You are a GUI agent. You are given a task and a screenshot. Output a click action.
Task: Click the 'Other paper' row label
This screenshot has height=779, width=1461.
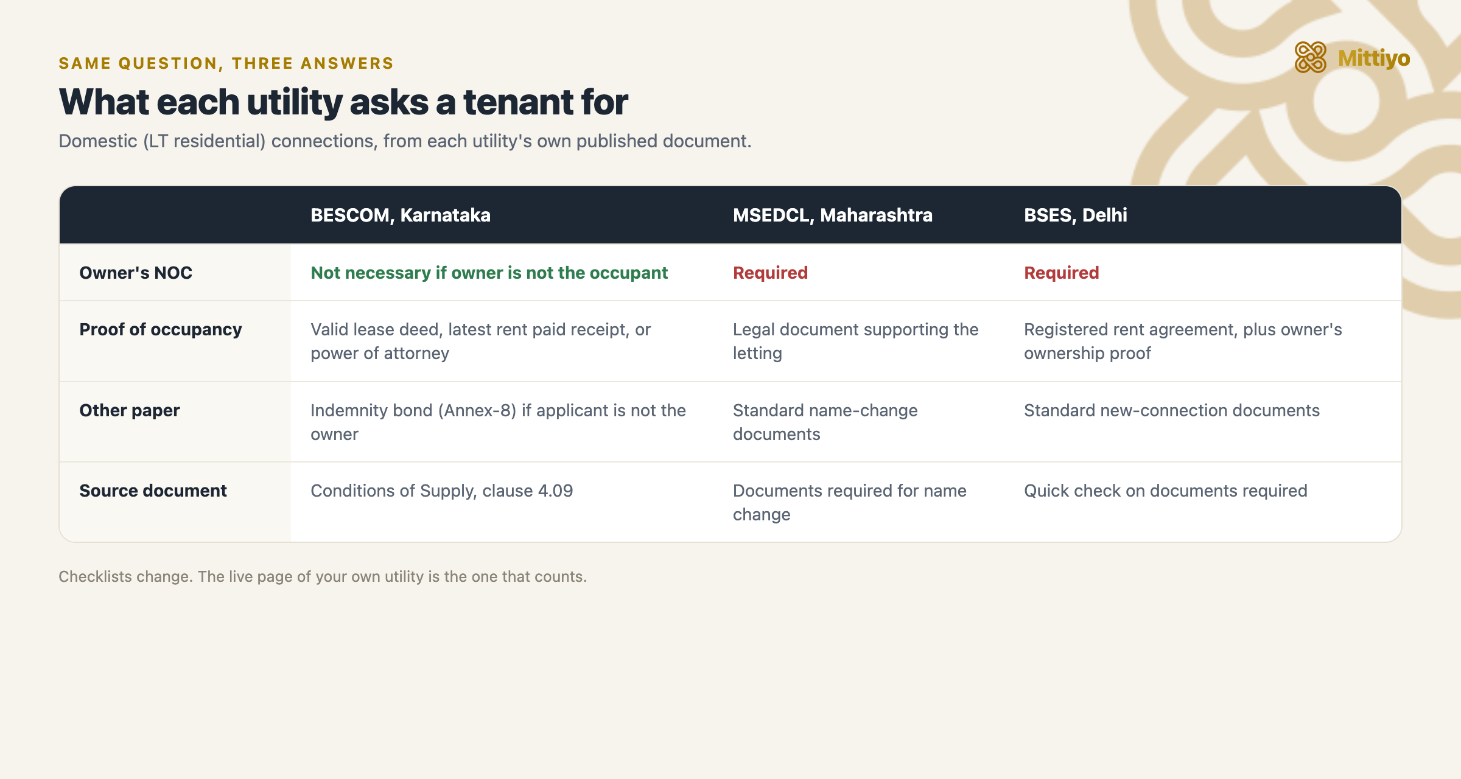tap(130, 410)
